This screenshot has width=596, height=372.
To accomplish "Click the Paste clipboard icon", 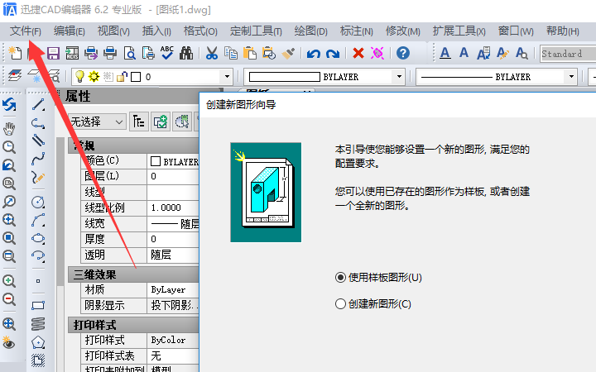I will click(x=250, y=53).
